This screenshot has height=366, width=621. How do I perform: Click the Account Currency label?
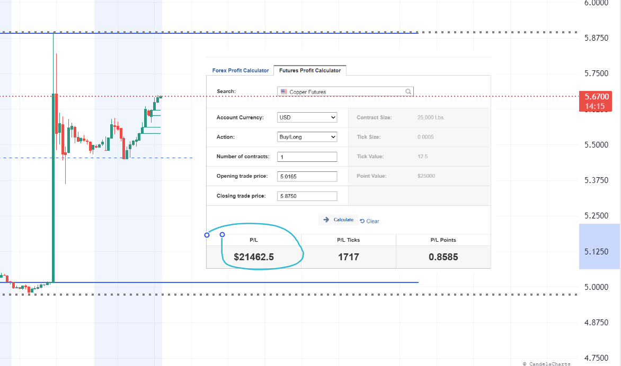pyautogui.click(x=240, y=117)
